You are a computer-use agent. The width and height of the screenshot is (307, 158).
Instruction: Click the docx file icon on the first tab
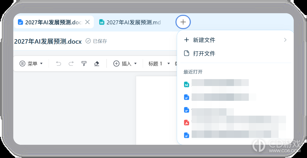coord(20,22)
